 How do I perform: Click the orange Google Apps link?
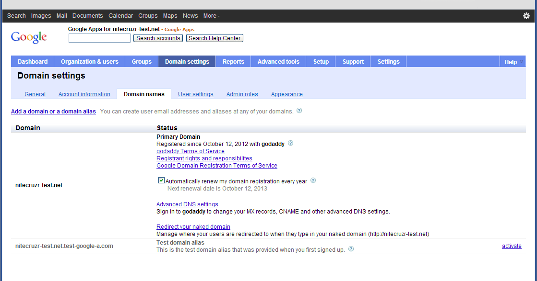click(179, 30)
